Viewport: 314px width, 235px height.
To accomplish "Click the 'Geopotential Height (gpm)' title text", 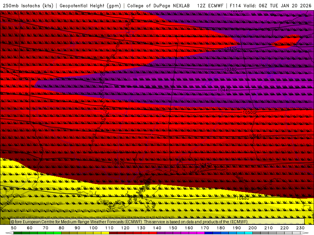I will pyautogui.click(x=90, y=6).
